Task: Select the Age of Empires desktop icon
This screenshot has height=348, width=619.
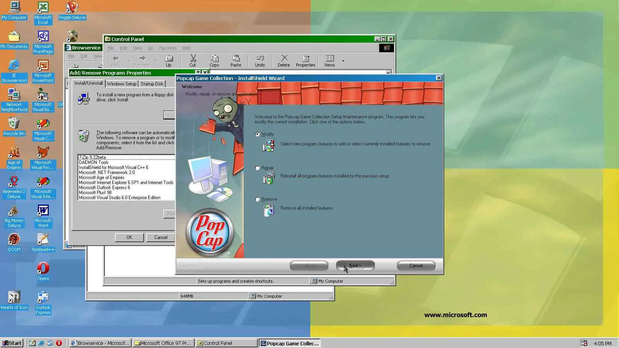Action: click(14, 158)
